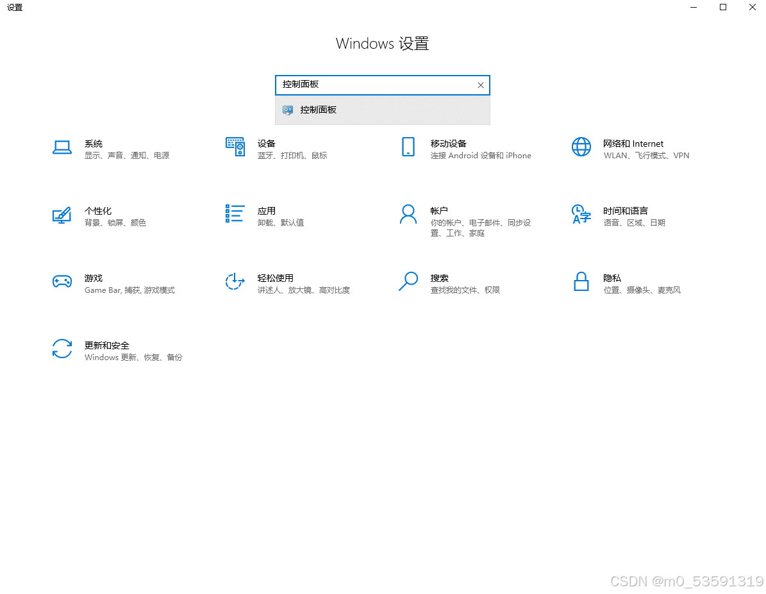Maximize the 设置 window
The image size is (766, 594).
pos(723,7)
